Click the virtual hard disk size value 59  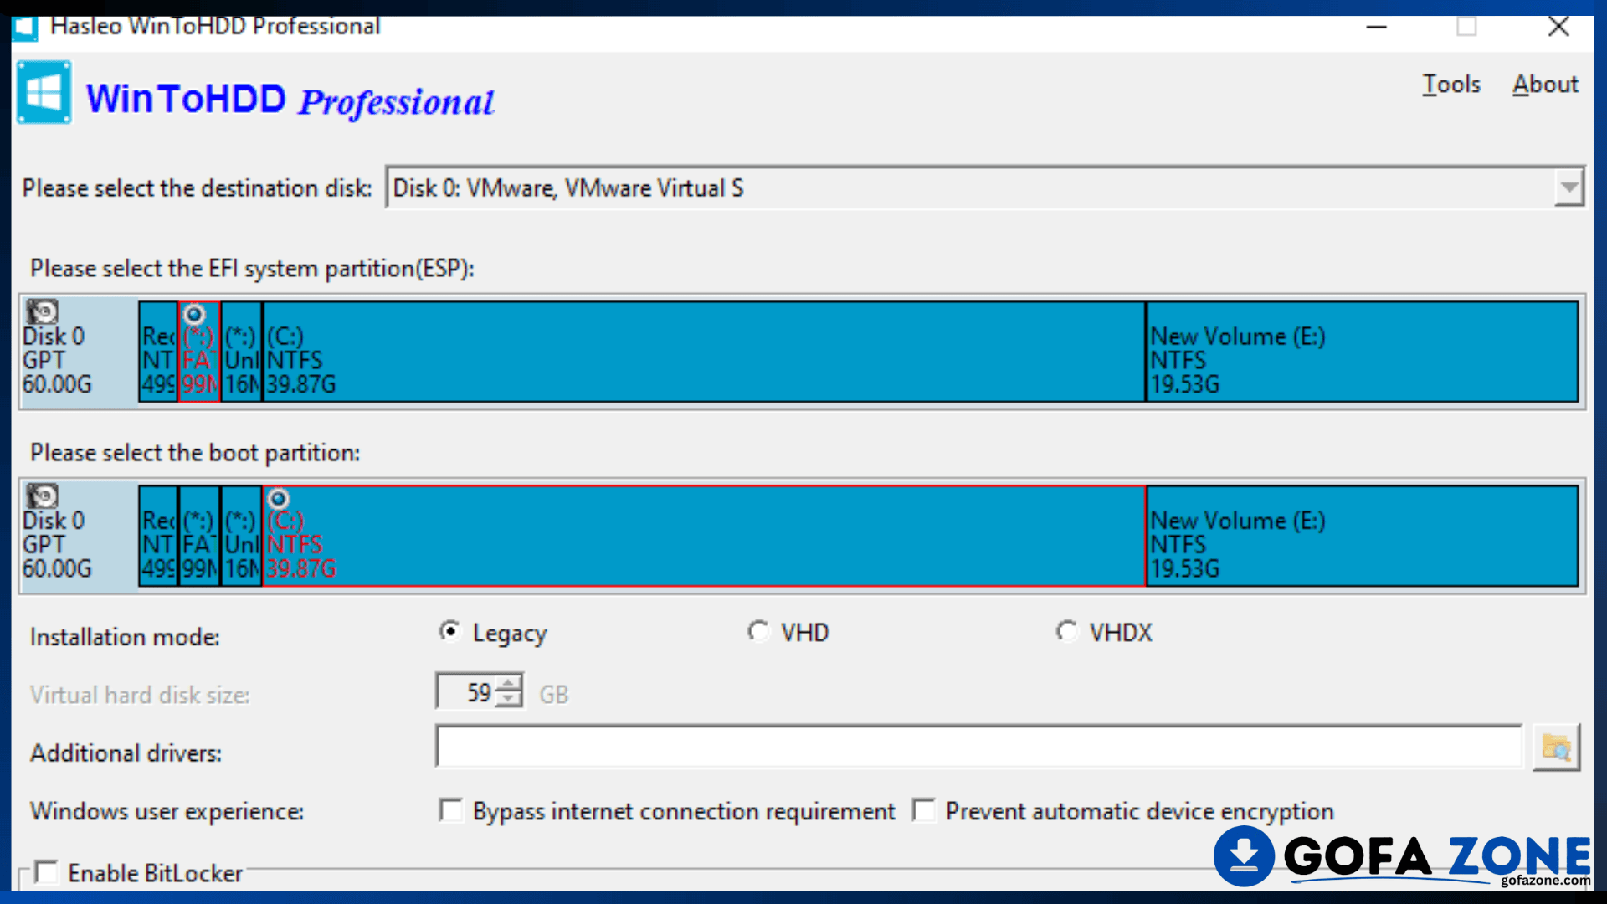point(479,693)
